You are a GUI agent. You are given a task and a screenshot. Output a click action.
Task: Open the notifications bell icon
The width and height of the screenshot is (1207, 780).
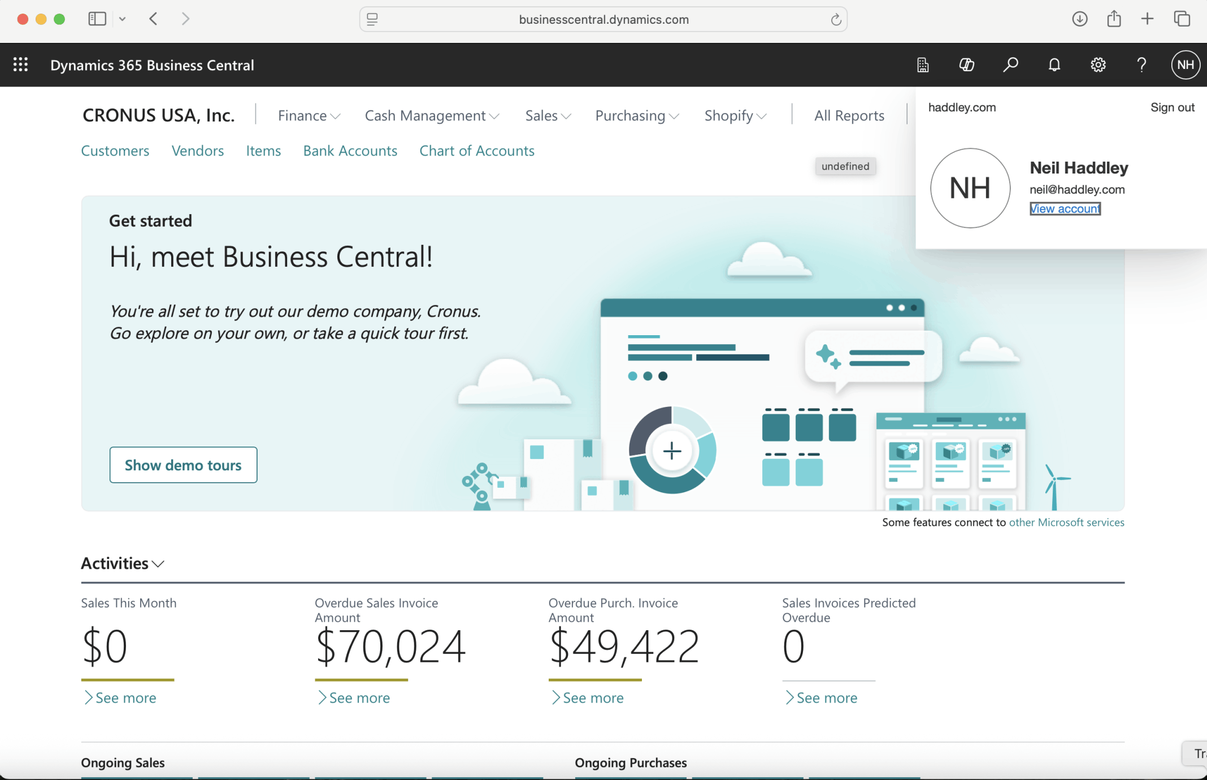click(x=1054, y=65)
